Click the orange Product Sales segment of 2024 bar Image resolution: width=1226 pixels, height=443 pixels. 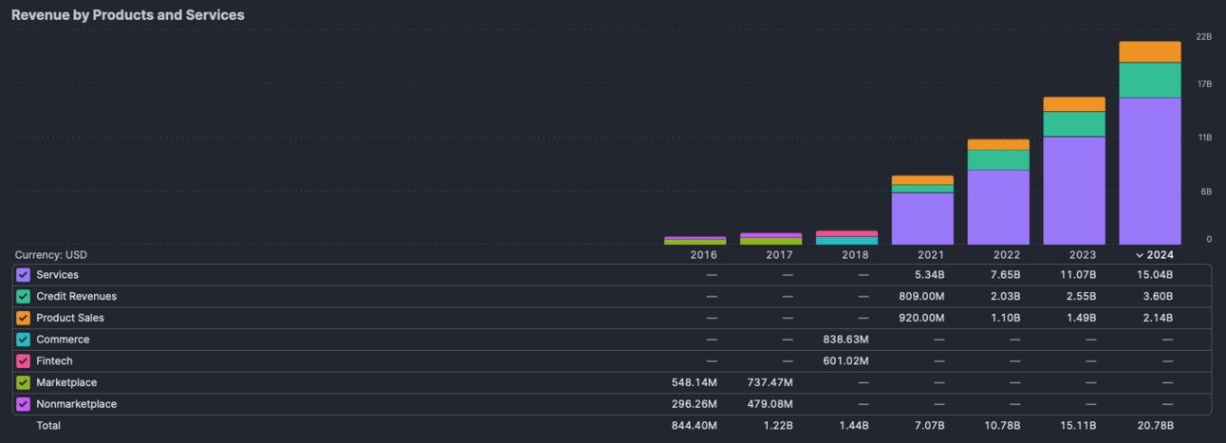pos(1150,52)
